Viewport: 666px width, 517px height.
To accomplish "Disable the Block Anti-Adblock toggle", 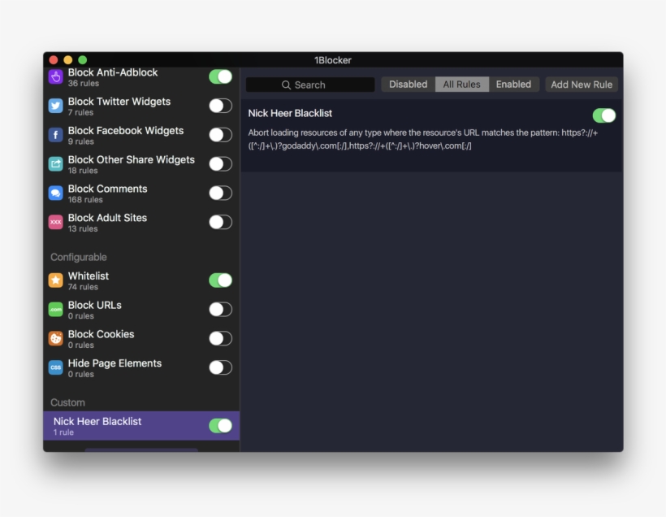I will 220,76.
